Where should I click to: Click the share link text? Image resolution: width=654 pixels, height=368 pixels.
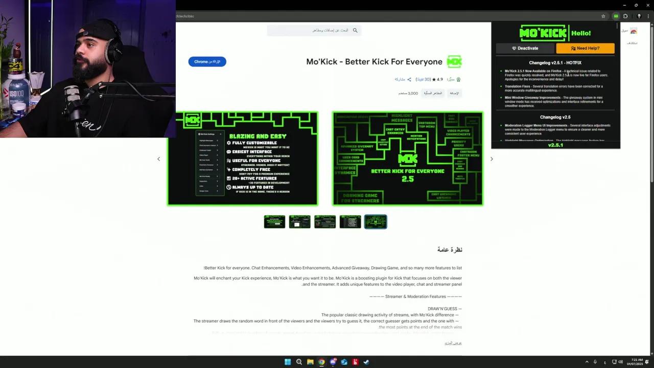tap(400, 80)
